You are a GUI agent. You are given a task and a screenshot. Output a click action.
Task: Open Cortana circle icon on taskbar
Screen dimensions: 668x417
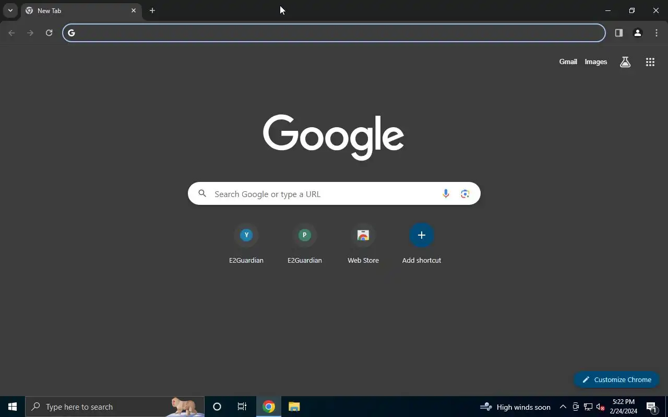coord(217,407)
